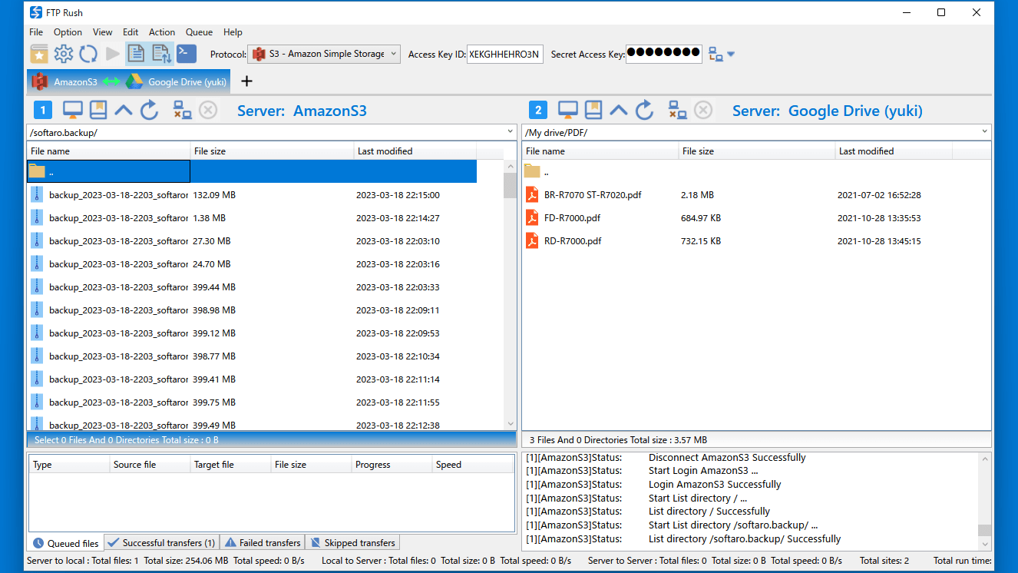1018x573 pixels.
Task: Click the RD-R7000.pdf PDF icon
Action: [x=532, y=241]
